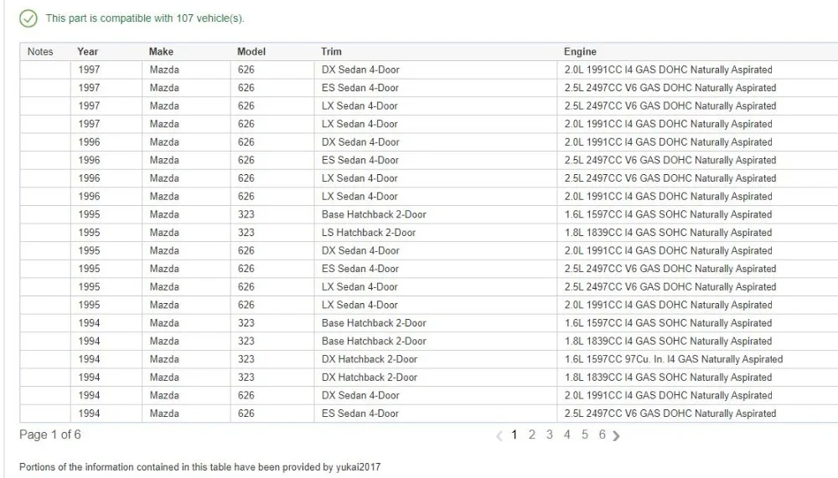Select engine '1.6L 1597CC 97Cu. In. I4 GAS'
The width and height of the screenshot is (838, 478).
click(x=674, y=359)
